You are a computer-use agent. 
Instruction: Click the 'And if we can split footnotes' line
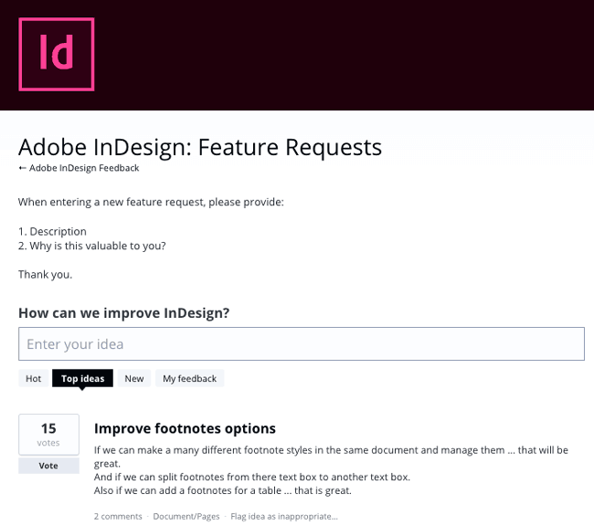252,477
